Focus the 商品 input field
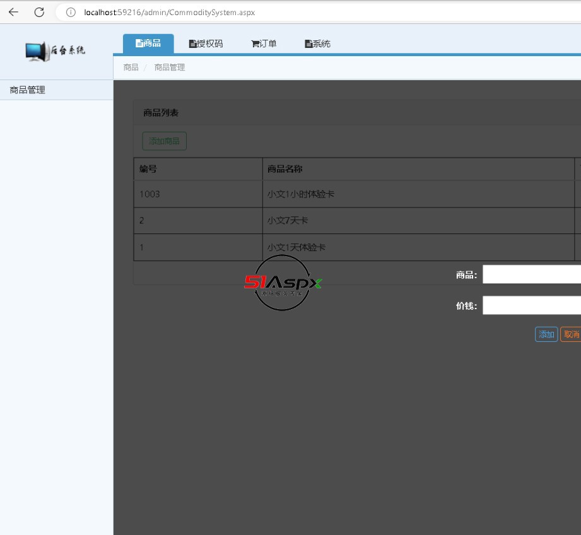581x535 pixels. click(532, 274)
